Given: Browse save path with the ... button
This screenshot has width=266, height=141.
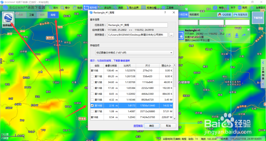Looking at the screenshot, I should (x=171, y=35).
